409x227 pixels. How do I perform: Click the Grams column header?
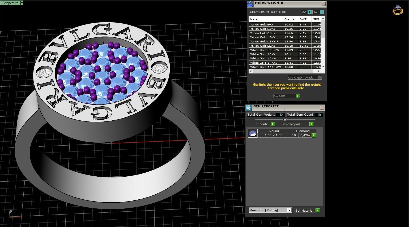[x=290, y=19]
